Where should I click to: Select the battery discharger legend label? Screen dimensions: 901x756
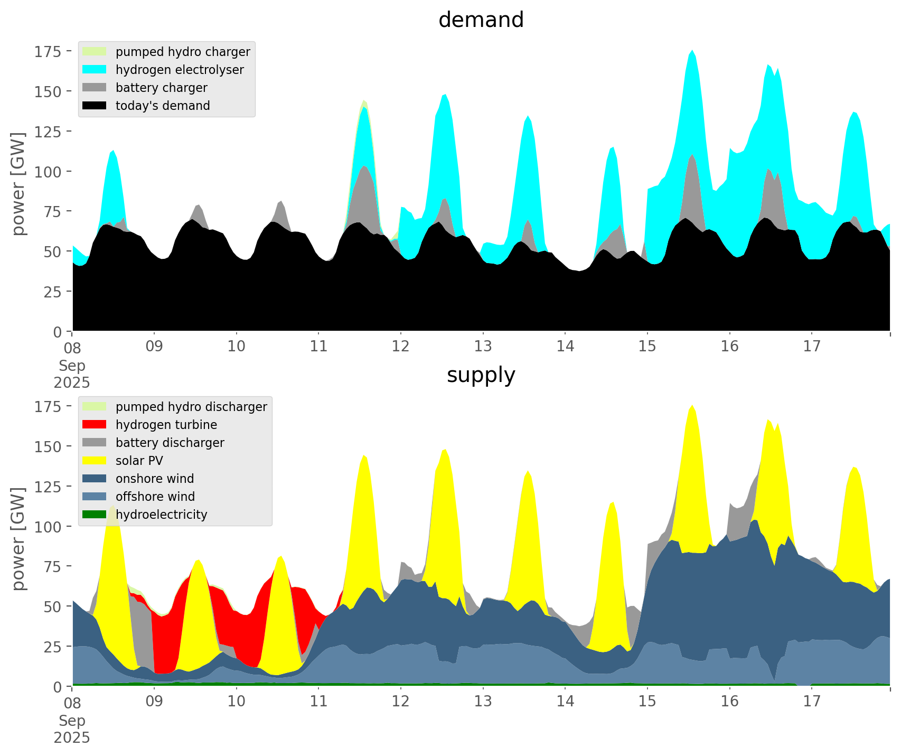170,443
